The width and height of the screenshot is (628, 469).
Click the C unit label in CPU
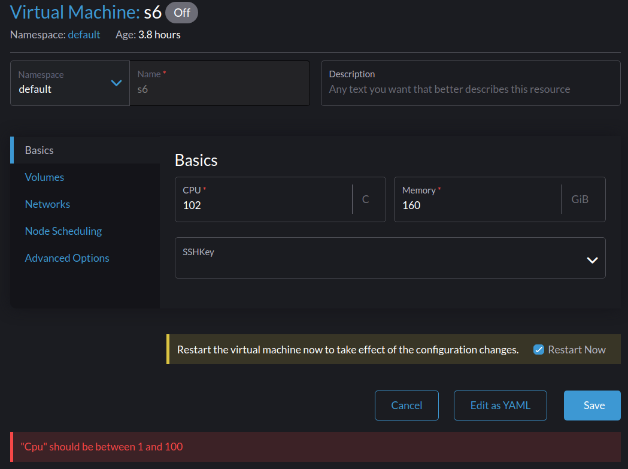[x=365, y=199]
